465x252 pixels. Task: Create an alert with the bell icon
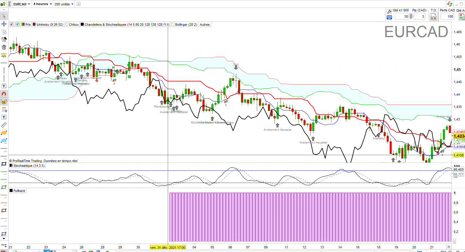pyautogui.click(x=4, y=55)
